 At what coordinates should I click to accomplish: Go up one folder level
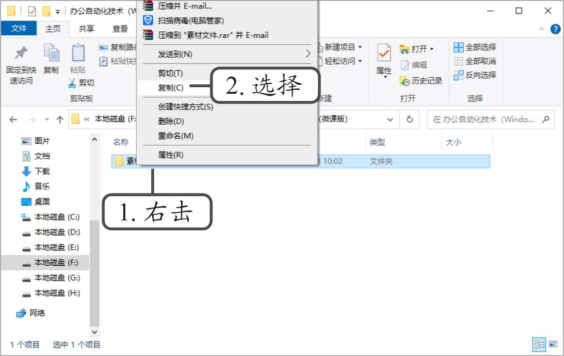(x=60, y=120)
